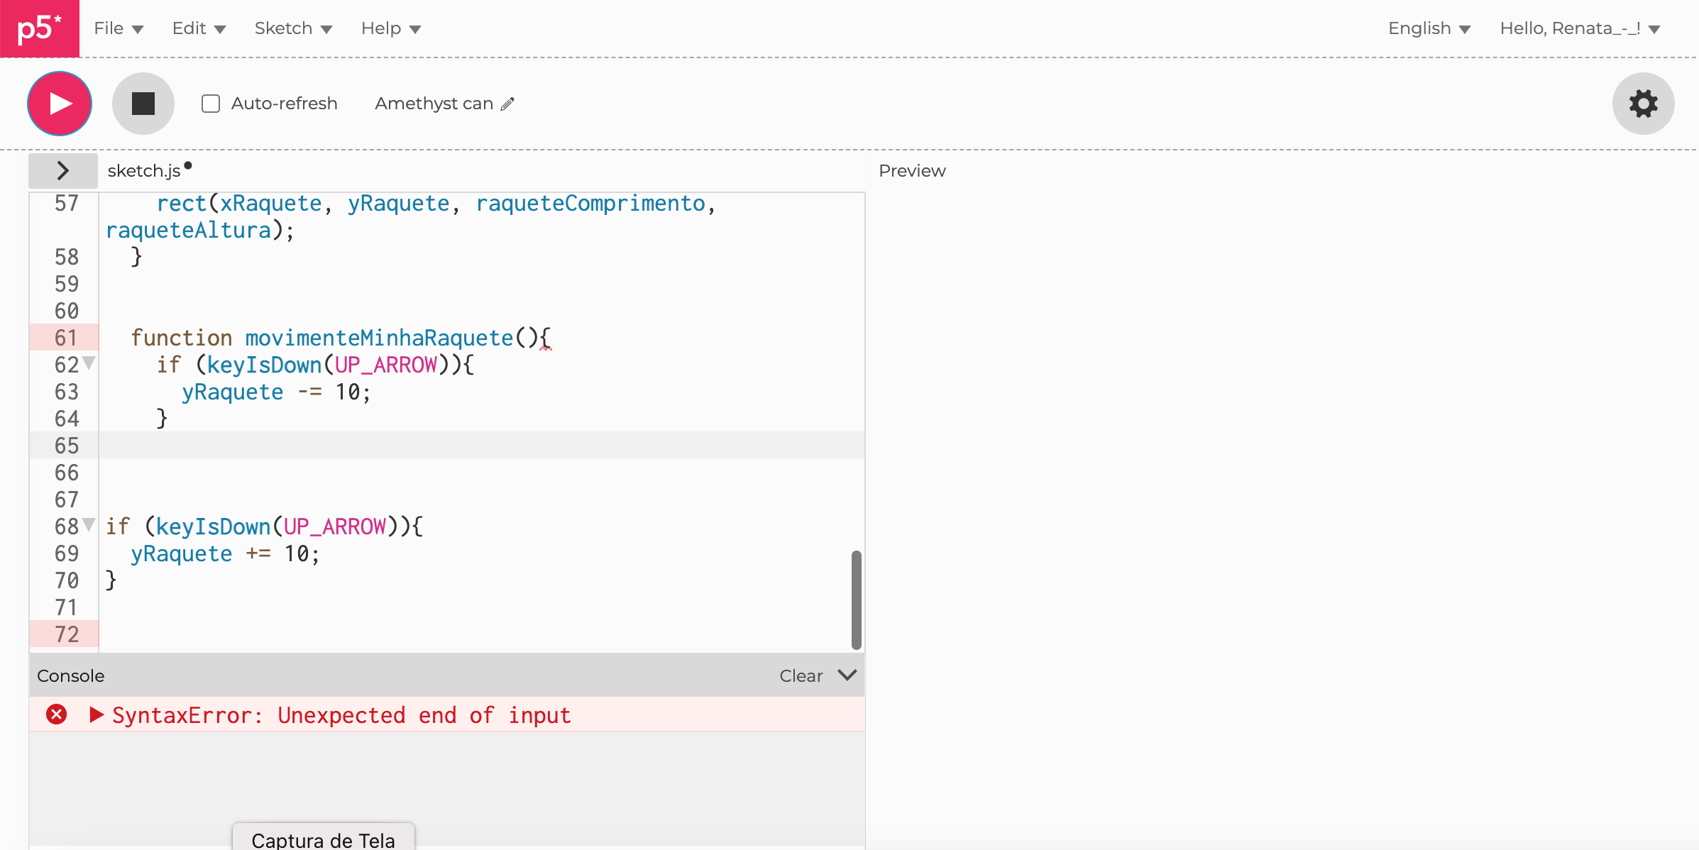Click the 'raqueteAltura);' code text
The width and height of the screenshot is (1699, 850).
[200, 231]
